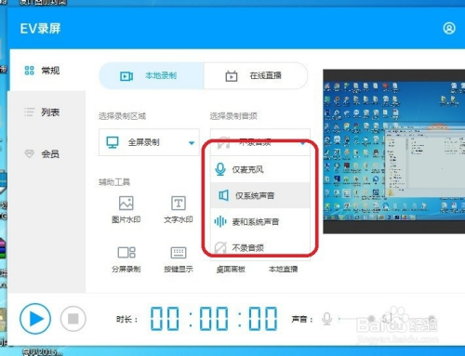Viewport: 465px width, 356px height.
Task: Click the monitor icon beside 全屏录制
Action: 113,142
